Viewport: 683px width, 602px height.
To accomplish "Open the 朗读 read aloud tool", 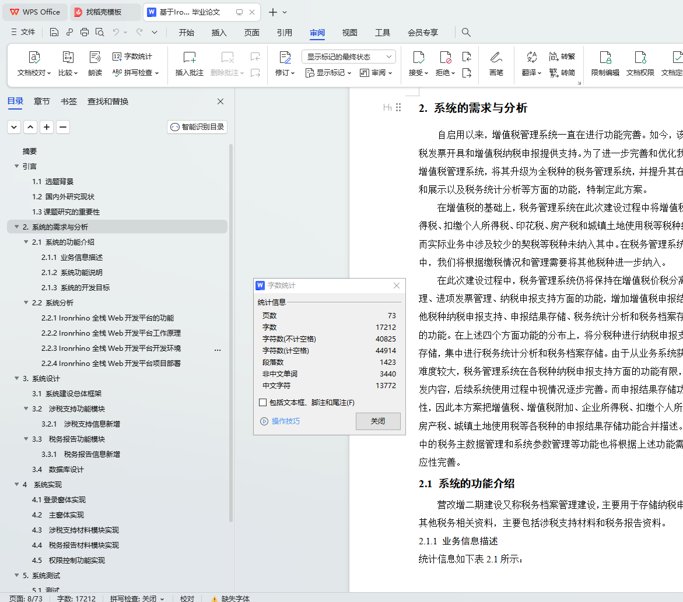I will [x=95, y=58].
